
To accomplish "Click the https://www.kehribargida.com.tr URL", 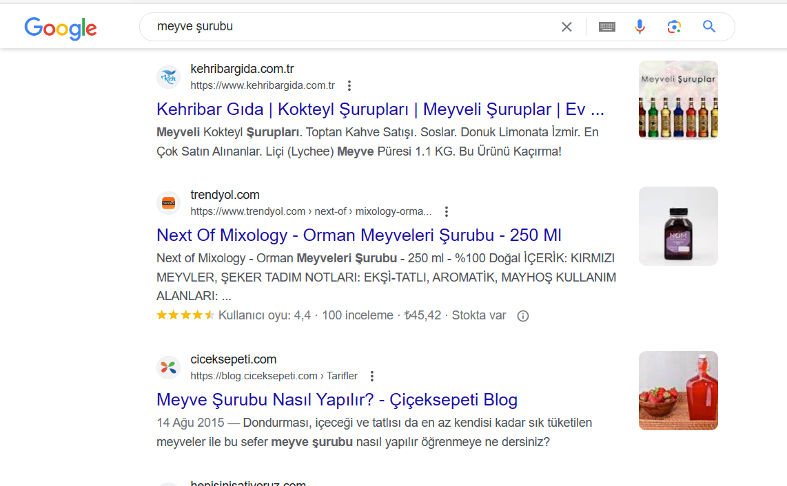I will 263,86.
